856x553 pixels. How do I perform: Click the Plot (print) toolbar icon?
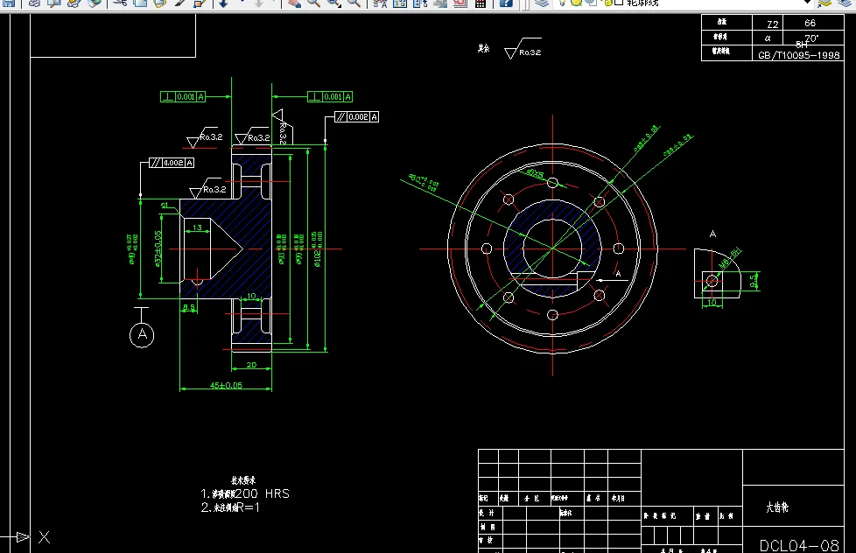tap(34, 3)
